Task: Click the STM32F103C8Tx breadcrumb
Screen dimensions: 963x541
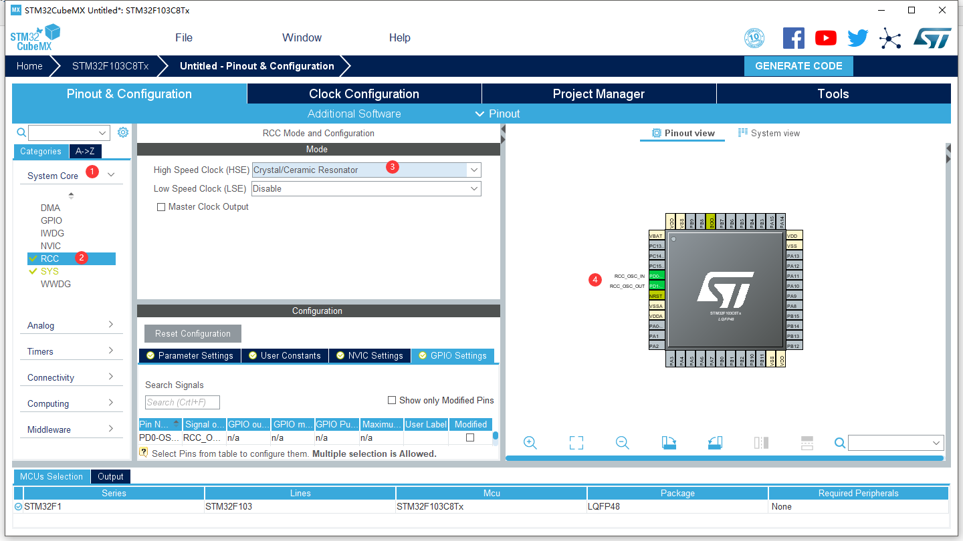Action: pyautogui.click(x=110, y=65)
